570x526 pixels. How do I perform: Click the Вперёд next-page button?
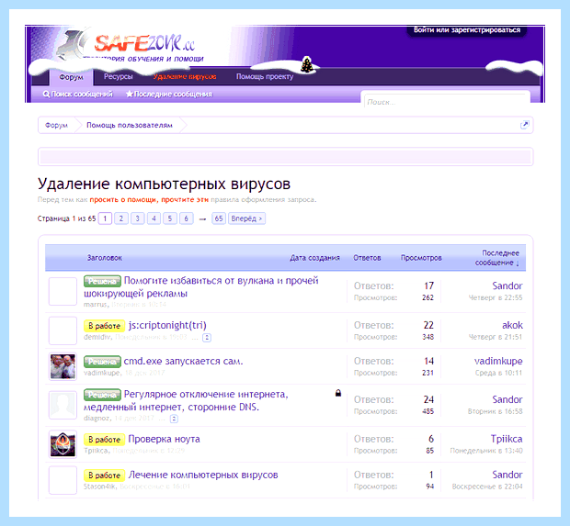[x=246, y=218]
